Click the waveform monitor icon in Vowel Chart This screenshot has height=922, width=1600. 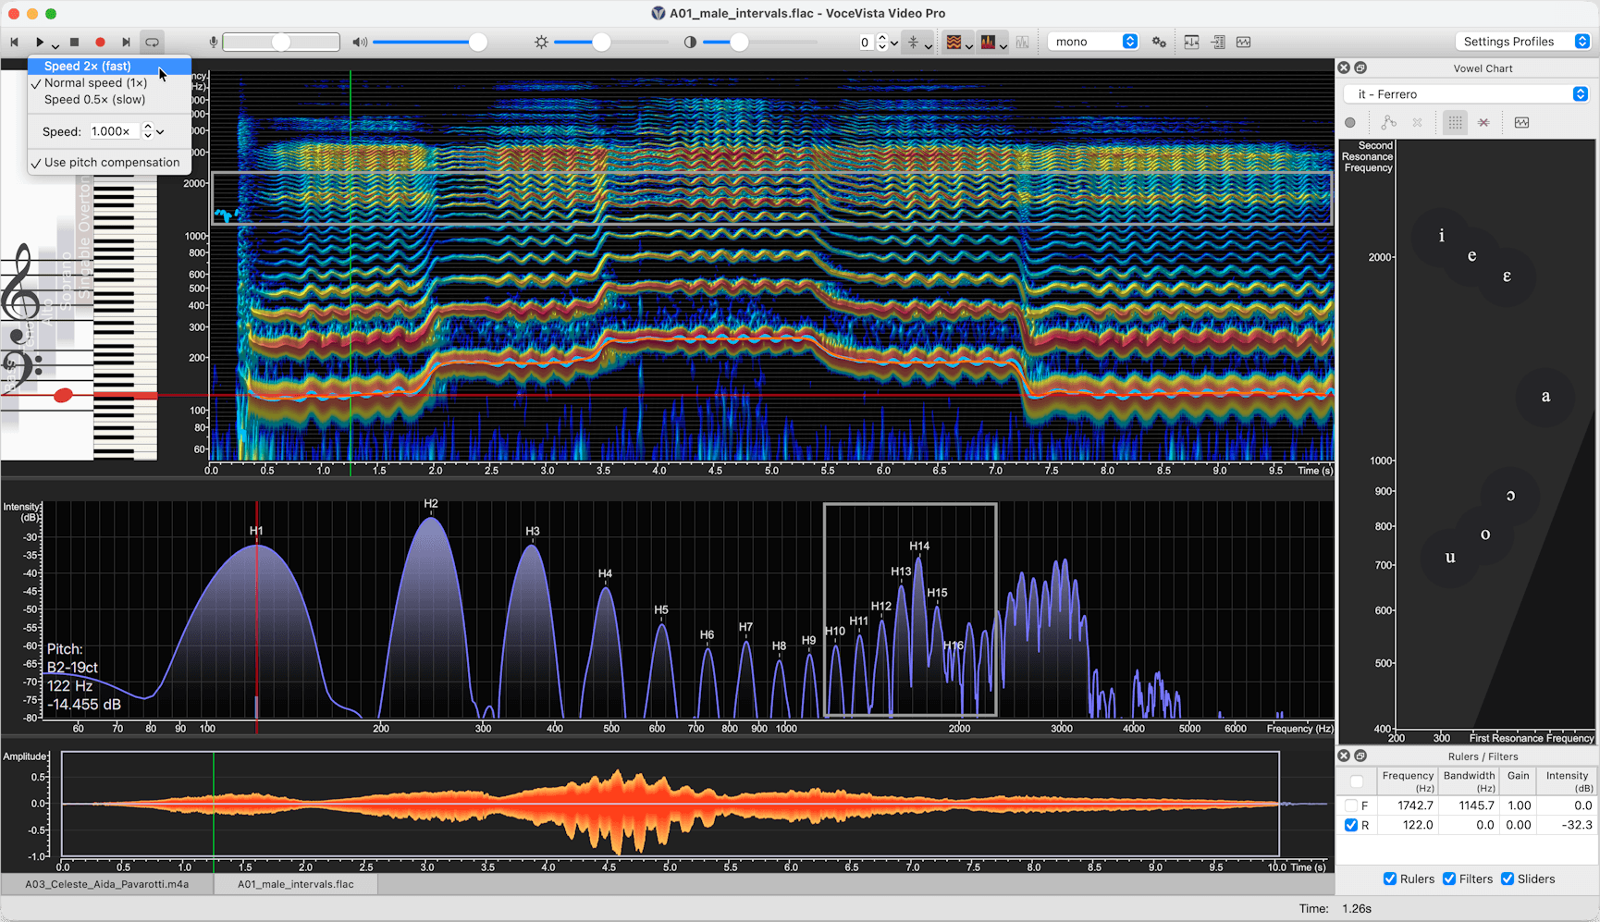coord(1521,123)
